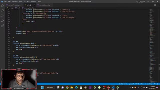
Task: Open the Chat app in taskbar
Action: (62, 87)
